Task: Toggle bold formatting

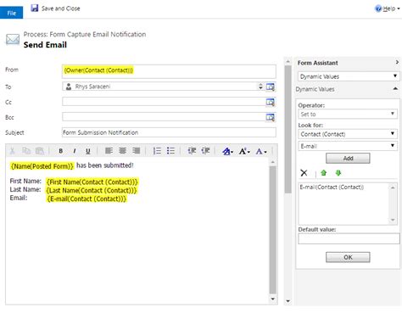Action: 60,151
